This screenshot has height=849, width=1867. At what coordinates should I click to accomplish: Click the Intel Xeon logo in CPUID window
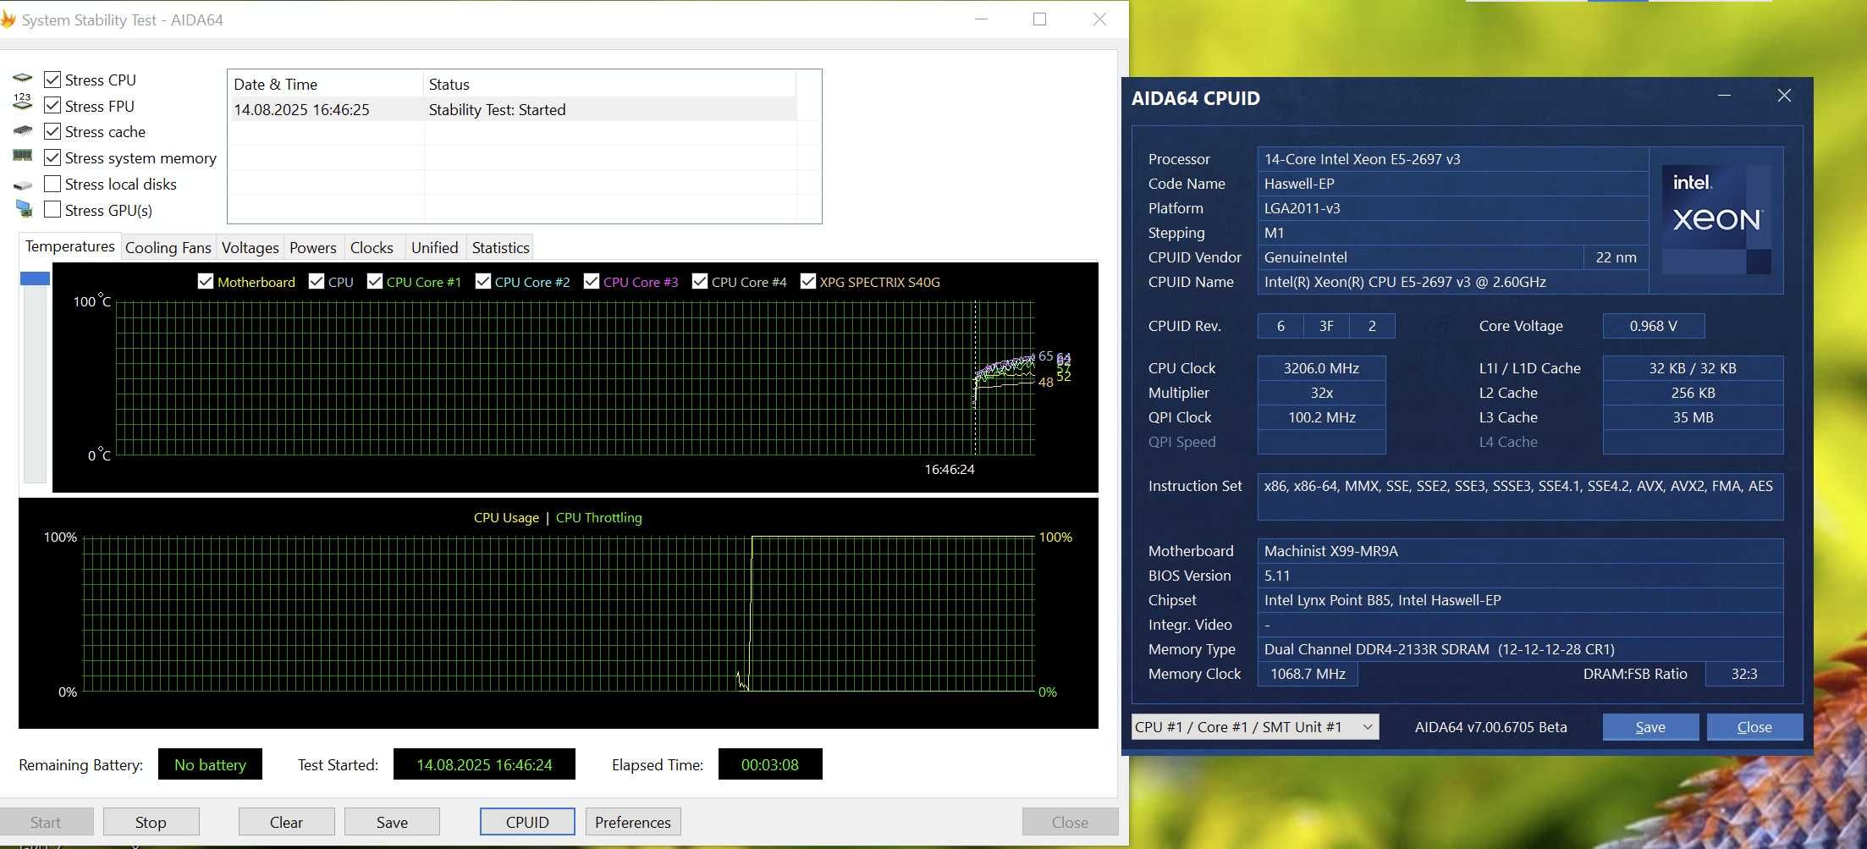(1716, 220)
